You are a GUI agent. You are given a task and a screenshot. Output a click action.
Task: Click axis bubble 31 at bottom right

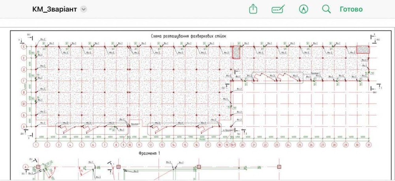pos(369,145)
